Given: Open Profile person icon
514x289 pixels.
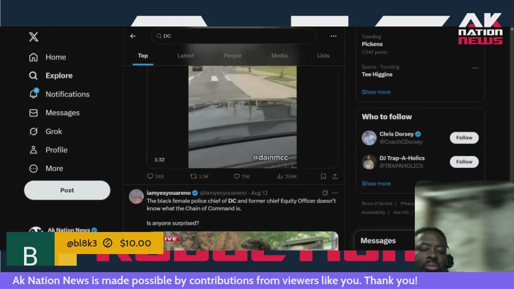Looking at the screenshot, I should (34, 150).
